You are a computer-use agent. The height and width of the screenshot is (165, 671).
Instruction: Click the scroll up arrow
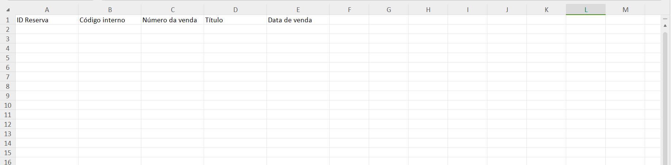pyautogui.click(x=665, y=26)
